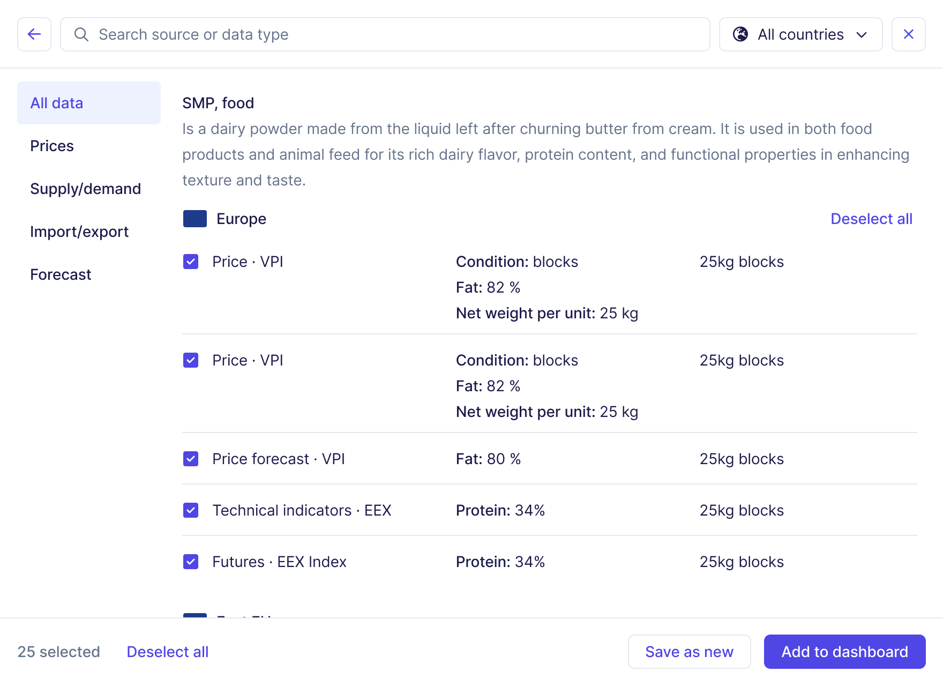Click the globe icon beside All countries
The width and height of the screenshot is (943, 686).
coord(740,34)
